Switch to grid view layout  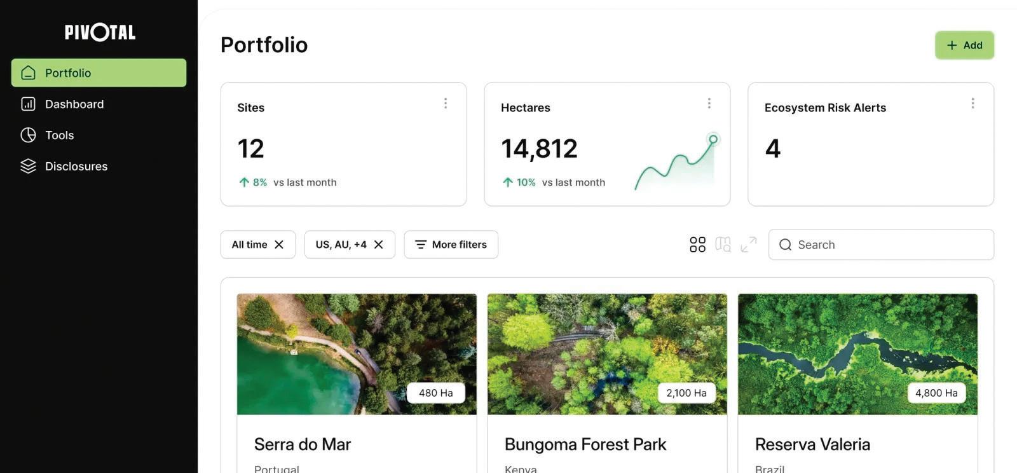pyautogui.click(x=697, y=245)
